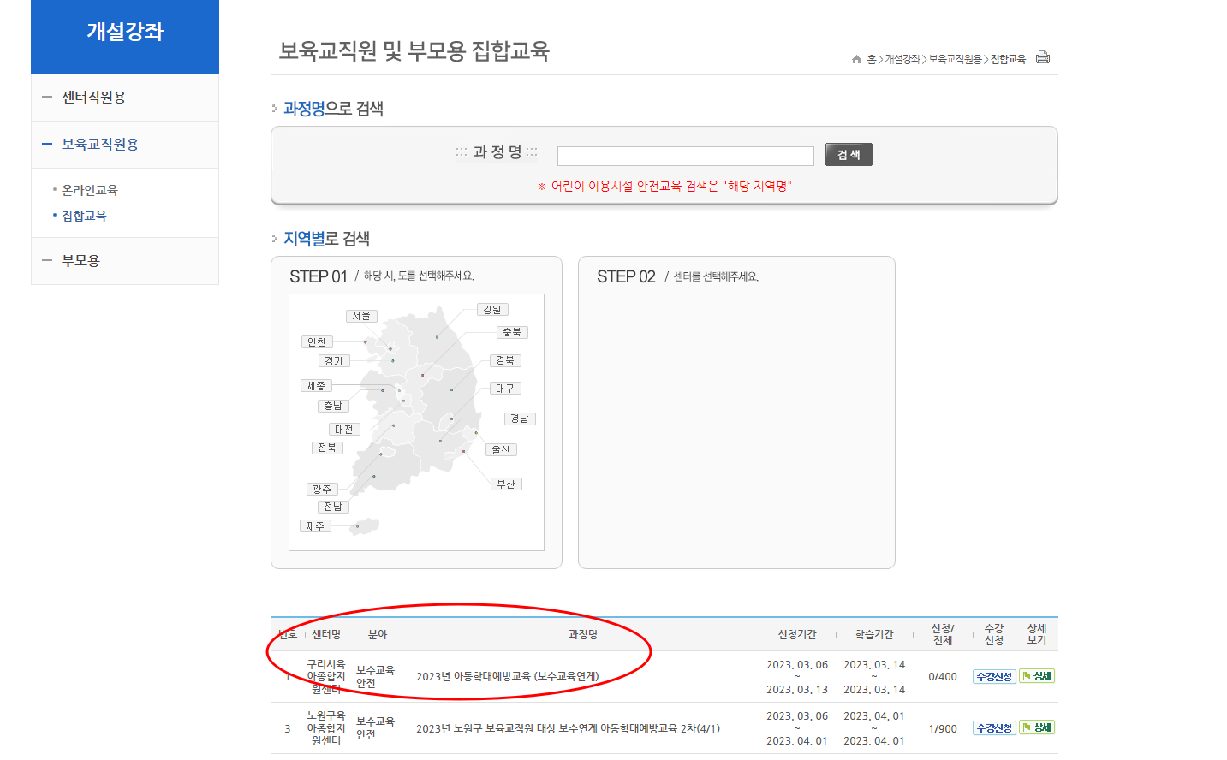1227x760 pixels.
Task: Click the 분야 table column header
Action: pos(378,635)
